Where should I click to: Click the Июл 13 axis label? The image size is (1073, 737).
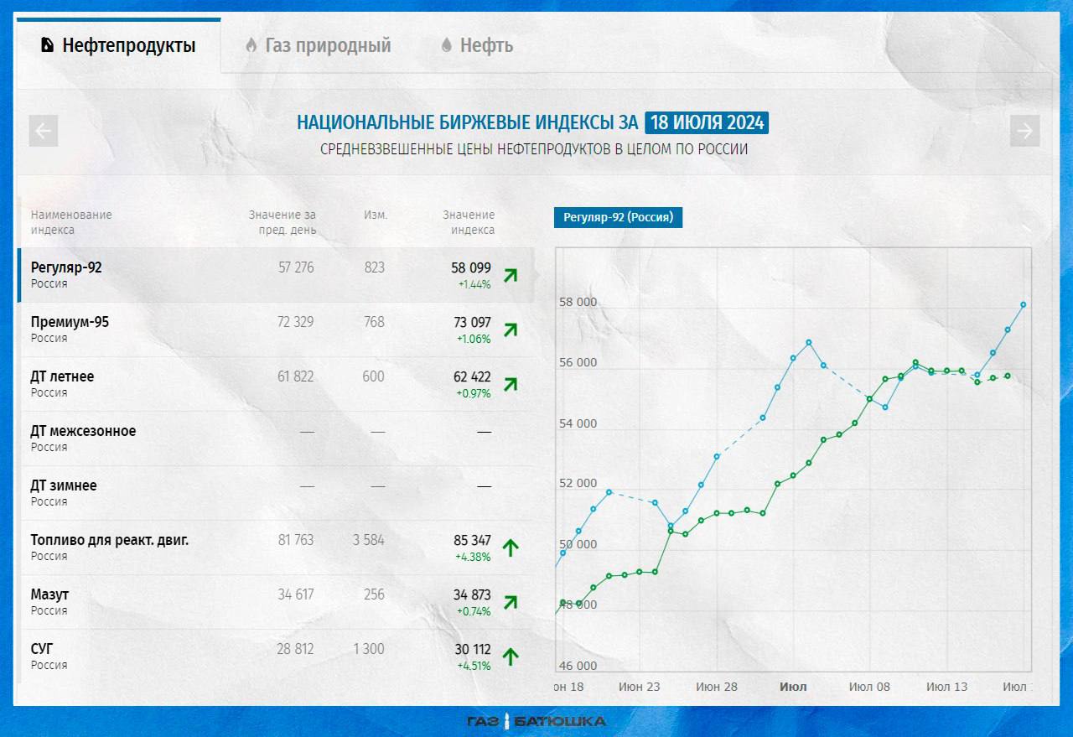pyautogui.click(x=946, y=687)
